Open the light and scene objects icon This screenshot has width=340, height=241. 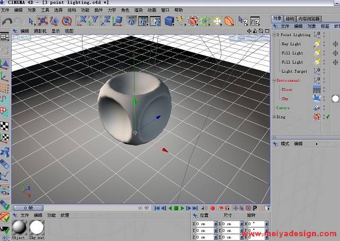point(217,21)
